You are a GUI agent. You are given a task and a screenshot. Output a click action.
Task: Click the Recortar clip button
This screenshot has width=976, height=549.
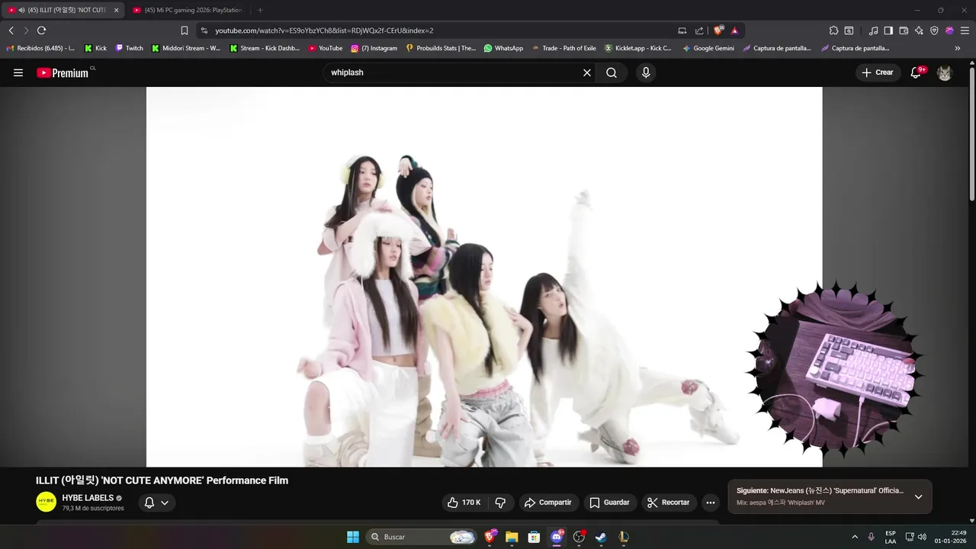pyautogui.click(x=669, y=502)
